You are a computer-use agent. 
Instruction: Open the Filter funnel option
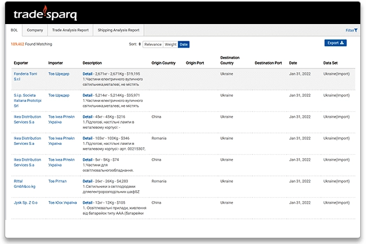(x=351, y=30)
